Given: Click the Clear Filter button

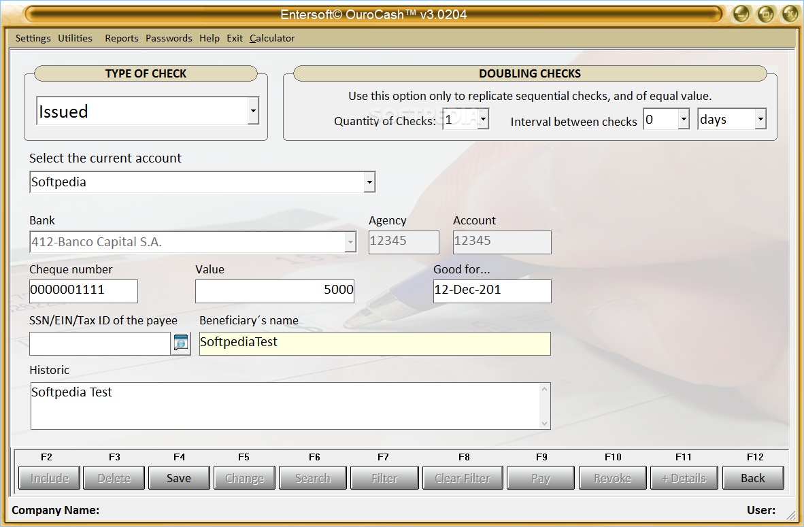Looking at the screenshot, I should (x=463, y=478).
